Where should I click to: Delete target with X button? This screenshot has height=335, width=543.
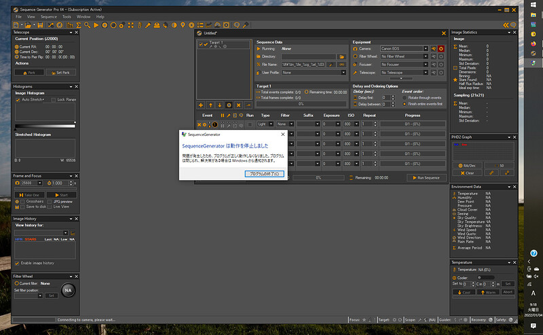[x=239, y=105]
